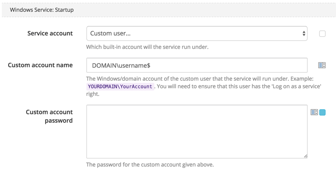Click the Service account label

click(50, 34)
